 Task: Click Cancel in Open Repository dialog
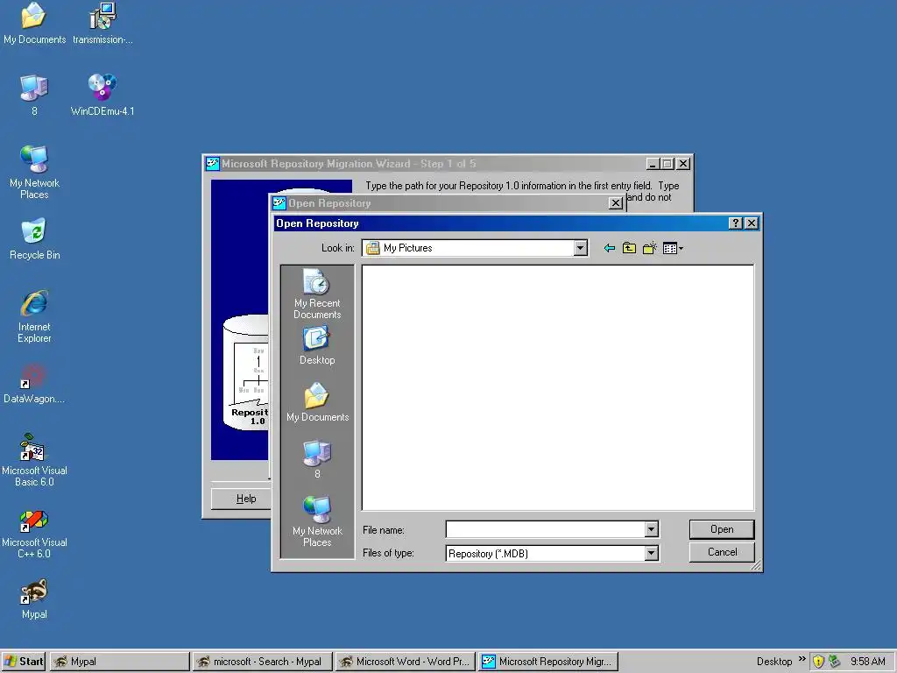point(722,552)
